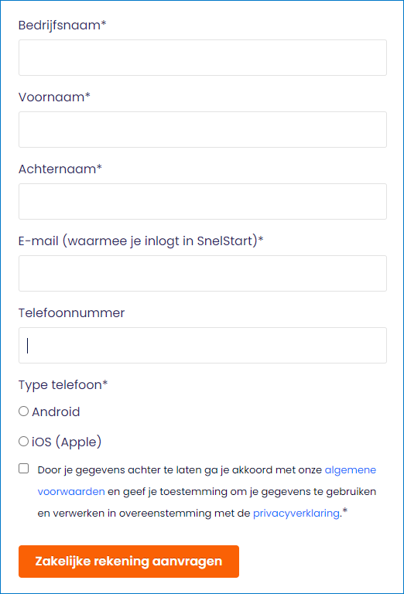Tick the terms agreement checkbox
Viewport: 404px width, 594px height.
click(23, 469)
